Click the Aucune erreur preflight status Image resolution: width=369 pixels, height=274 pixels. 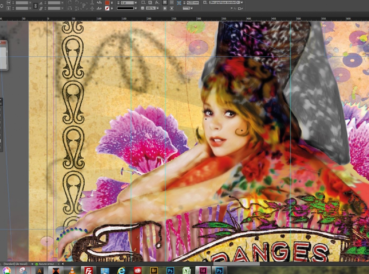(x=46, y=264)
